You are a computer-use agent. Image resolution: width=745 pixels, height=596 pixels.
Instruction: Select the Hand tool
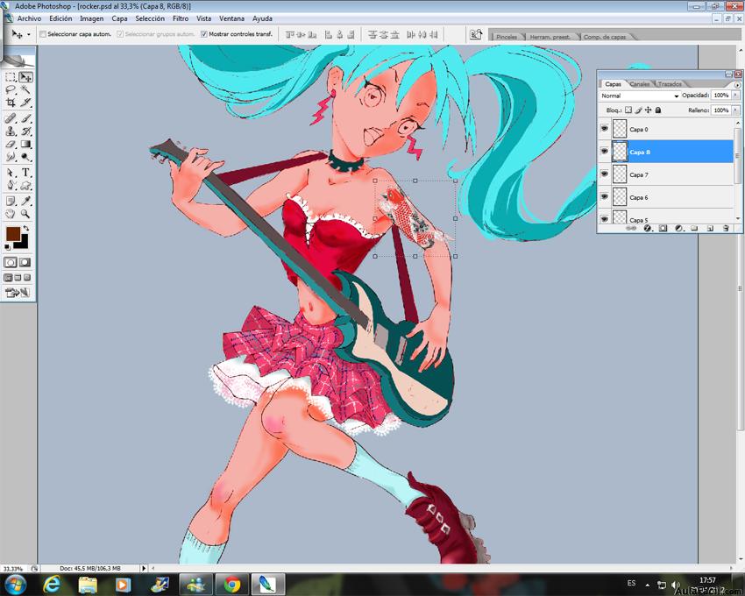tap(11, 214)
